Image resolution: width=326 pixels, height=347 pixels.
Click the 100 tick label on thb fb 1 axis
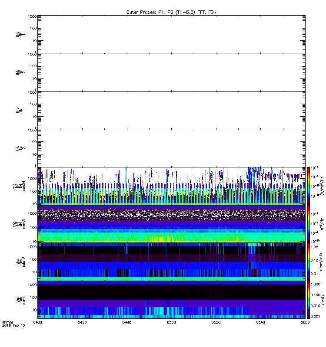33,104
